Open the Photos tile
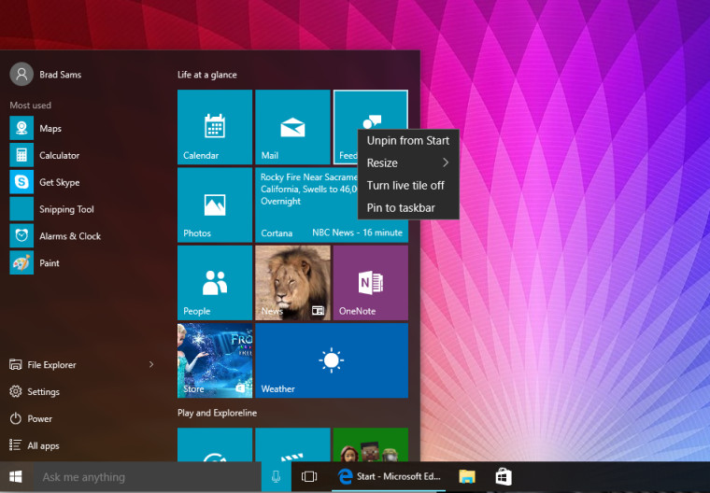 tap(215, 204)
